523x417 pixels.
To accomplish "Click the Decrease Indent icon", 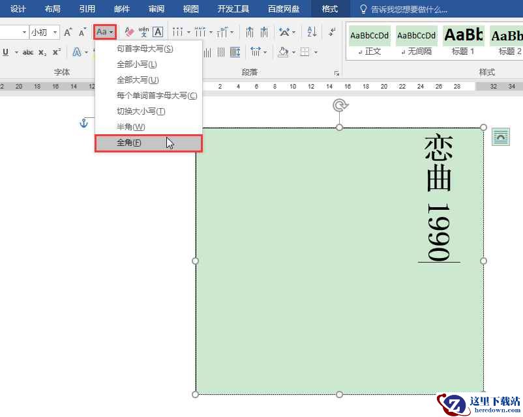I will 250,33.
